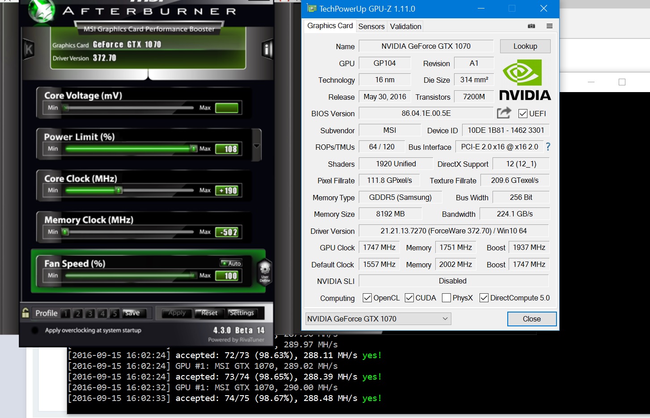650x418 pixels.
Task: Select Afterburner profile slot 4
Action: point(102,313)
